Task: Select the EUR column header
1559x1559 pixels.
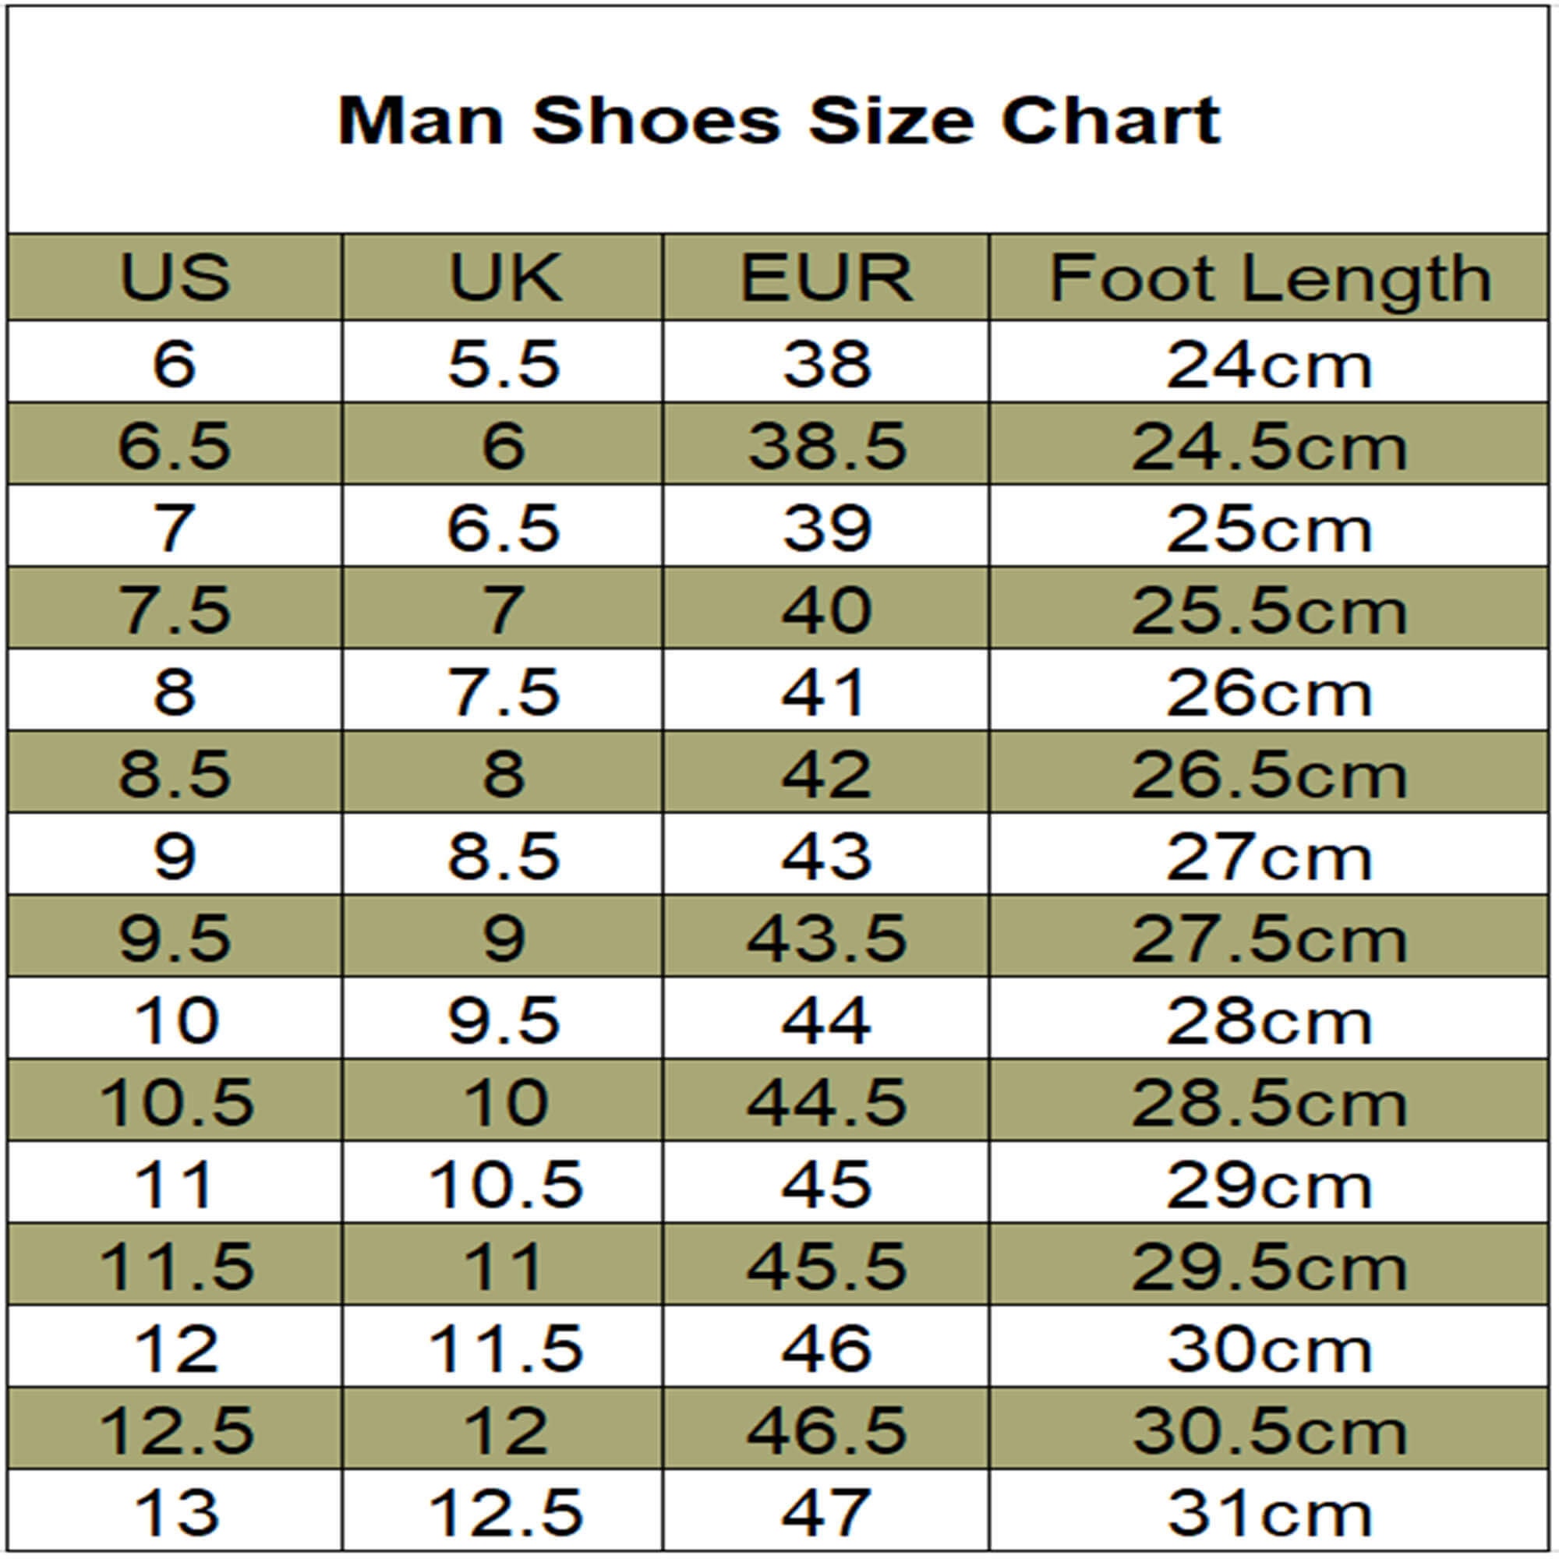Action: 826,277
